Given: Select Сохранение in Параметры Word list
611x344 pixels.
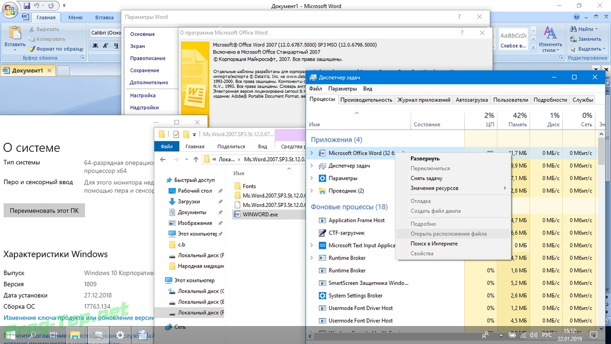Looking at the screenshot, I should click(145, 70).
